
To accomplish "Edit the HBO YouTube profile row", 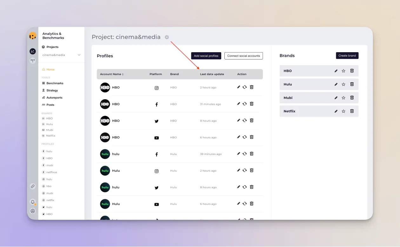I will click(x=239, y=137).
